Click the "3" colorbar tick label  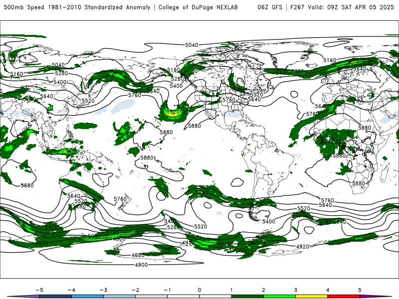296,290
